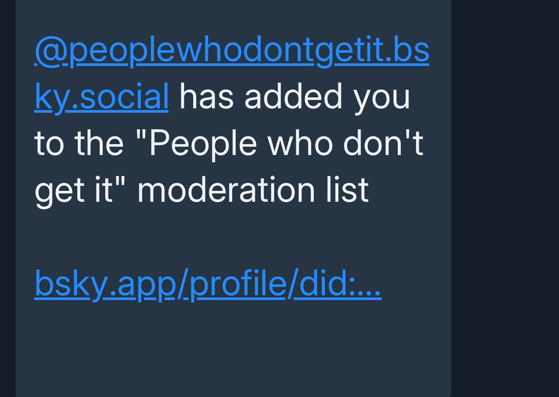Click the dark strip left of the bubble

[7, 197]
